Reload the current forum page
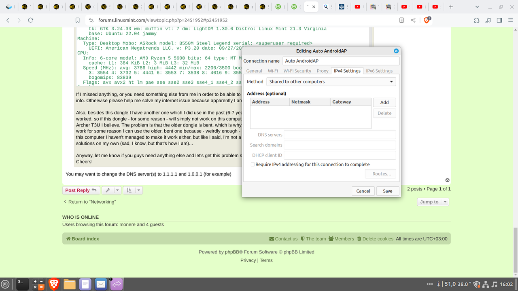 pyautogui.click(x=30, y=20)
